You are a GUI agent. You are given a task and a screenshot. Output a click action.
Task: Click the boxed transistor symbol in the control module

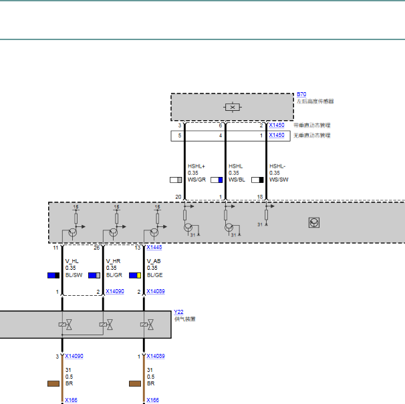tap(314, 222)
